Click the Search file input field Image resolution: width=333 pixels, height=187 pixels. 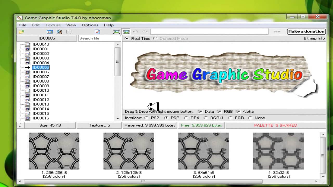[x=99, y=38]
